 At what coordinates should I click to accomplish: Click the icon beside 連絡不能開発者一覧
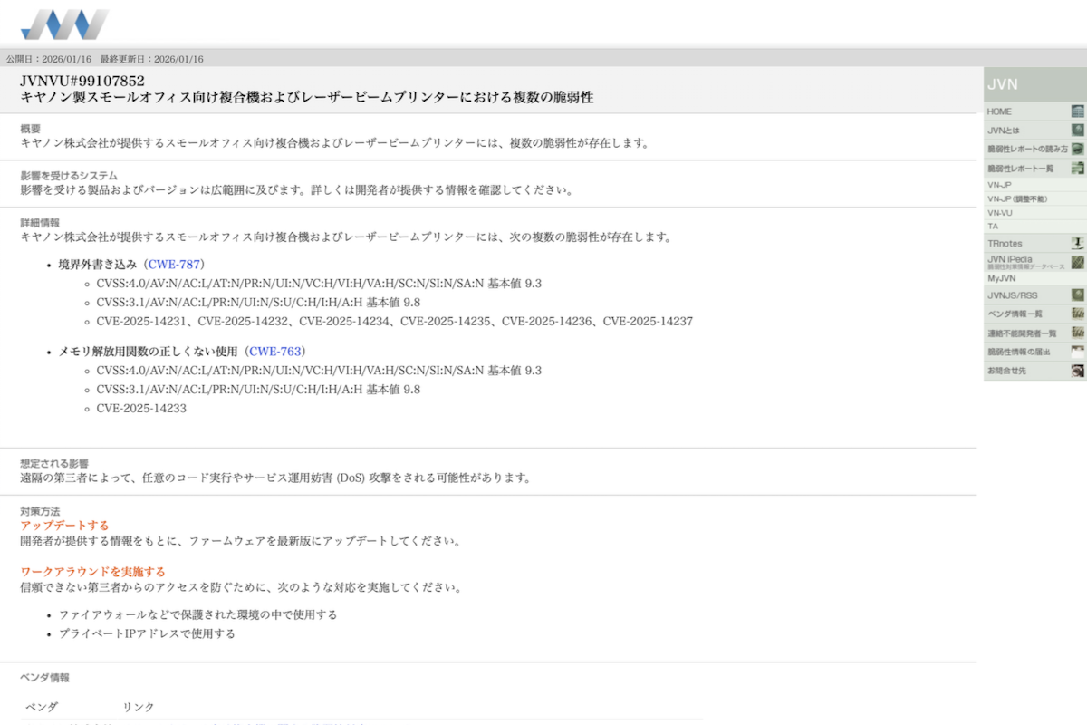click(1077, 333)
